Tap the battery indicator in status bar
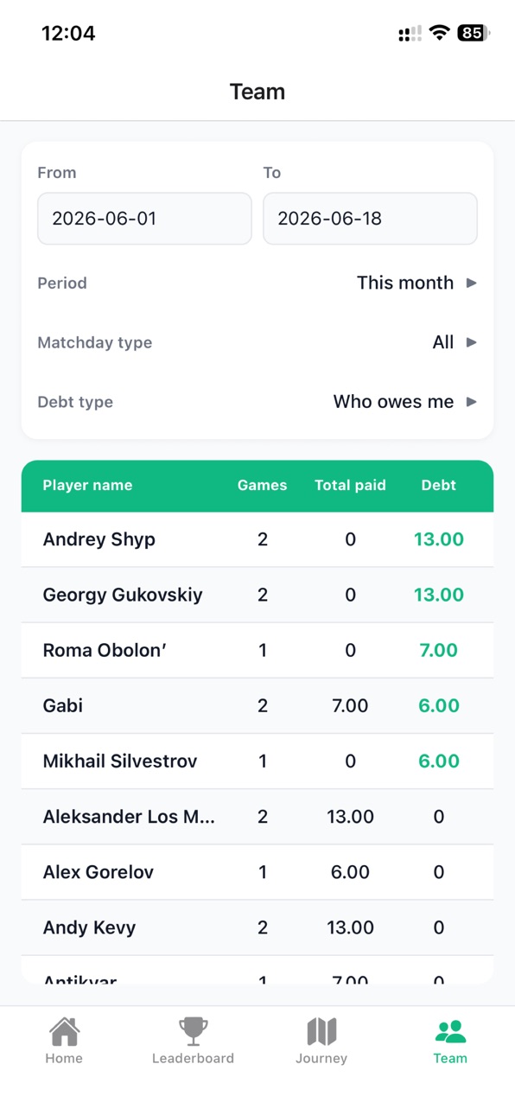The width and height of the screenshot is (515, 1115). tap(474, 33)
